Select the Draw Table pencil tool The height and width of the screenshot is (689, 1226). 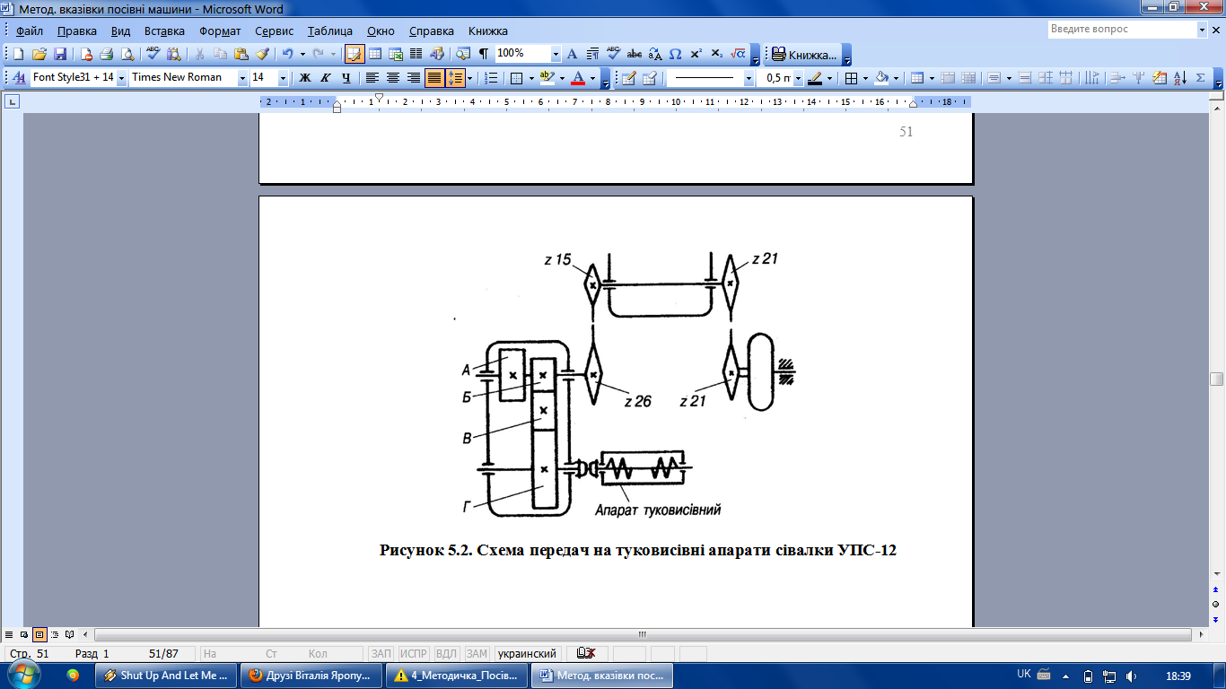tap(629, 78)
